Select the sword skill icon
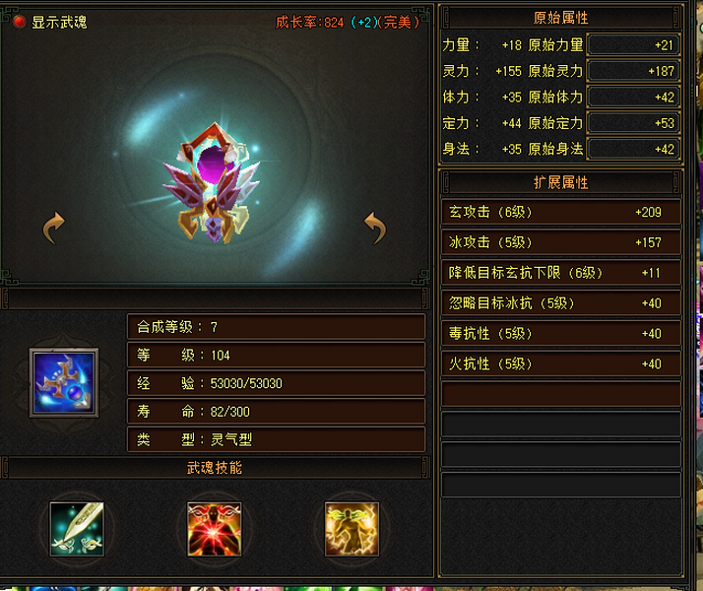Image resolution: width=703 pixels, height=591 pixels. (x=77, y=529)
